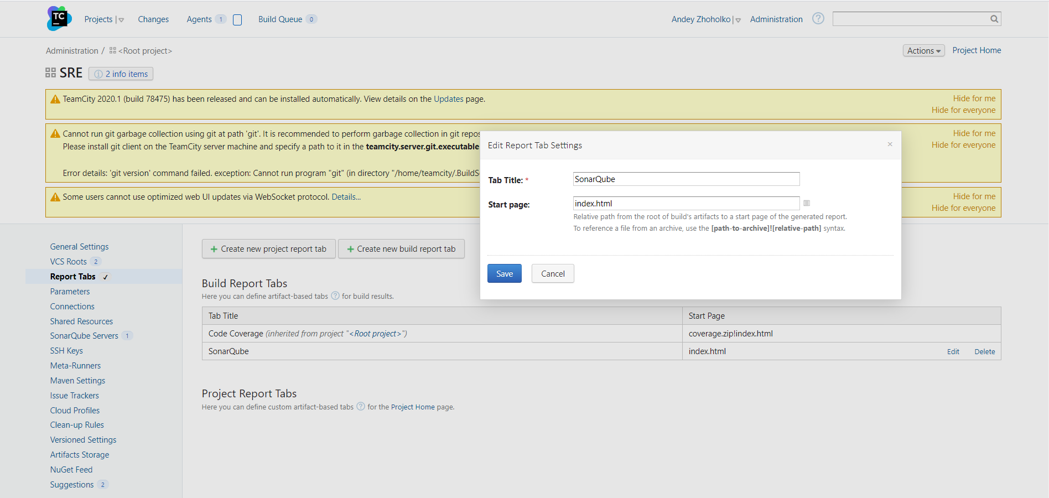The width and height of the screenshot is (1049, 498).
Task: Edit the SonarQube report tab row
Action: 953,351
